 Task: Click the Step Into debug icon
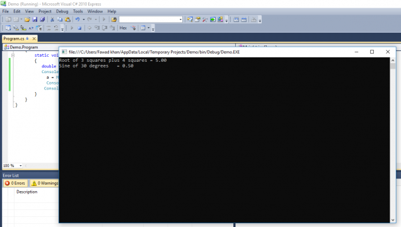coord(97,28)
